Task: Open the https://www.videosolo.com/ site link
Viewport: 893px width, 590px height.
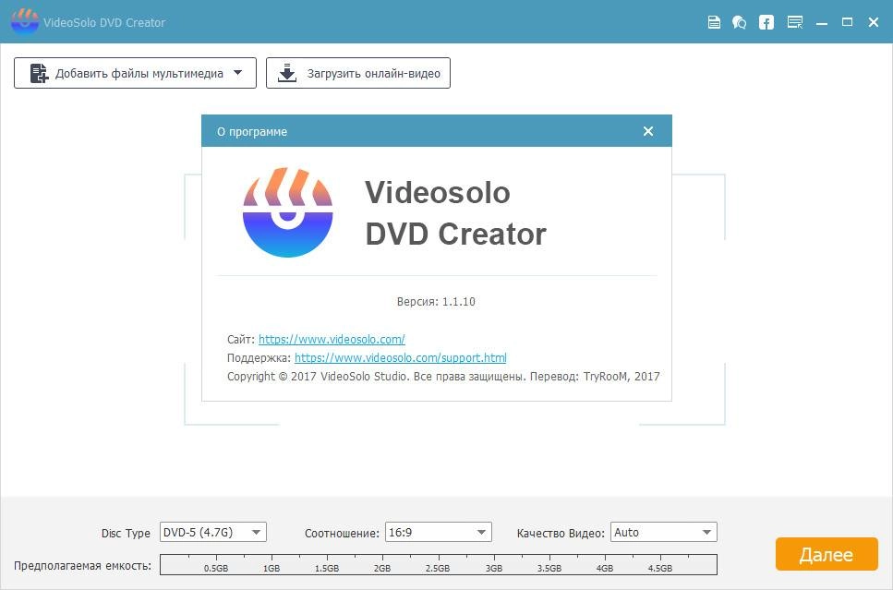Action: [332, 340]
